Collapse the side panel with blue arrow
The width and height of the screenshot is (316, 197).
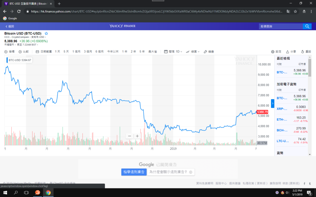tap(272, 103)
